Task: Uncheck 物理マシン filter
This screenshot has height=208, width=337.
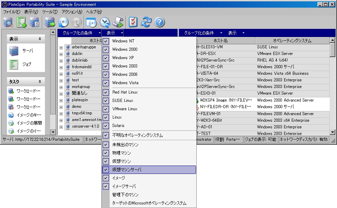Action: [x=106, y=153]
